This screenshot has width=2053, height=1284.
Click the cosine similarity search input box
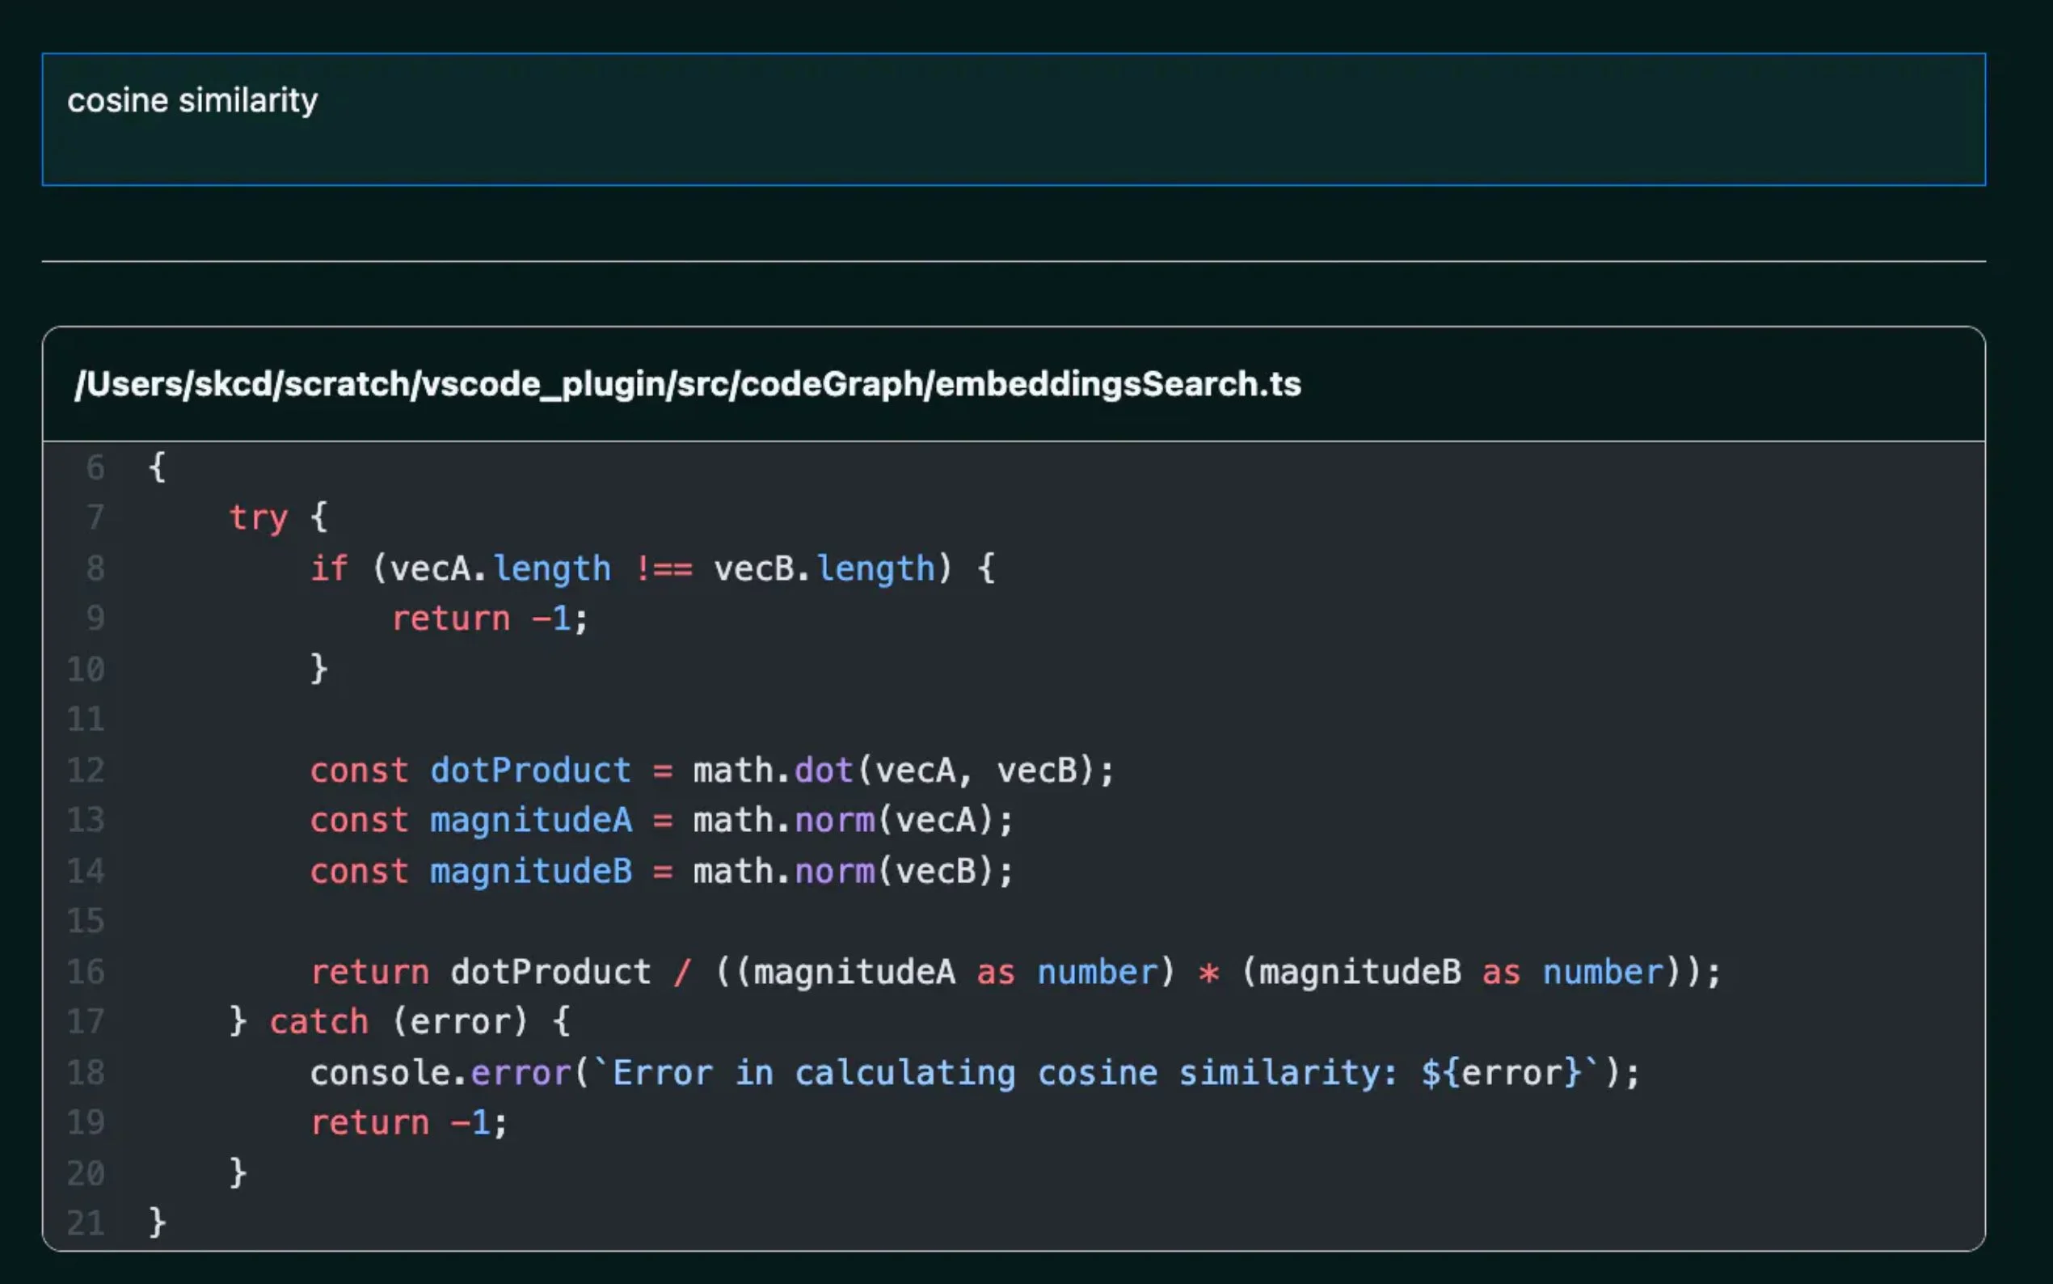coord(1013,119)
